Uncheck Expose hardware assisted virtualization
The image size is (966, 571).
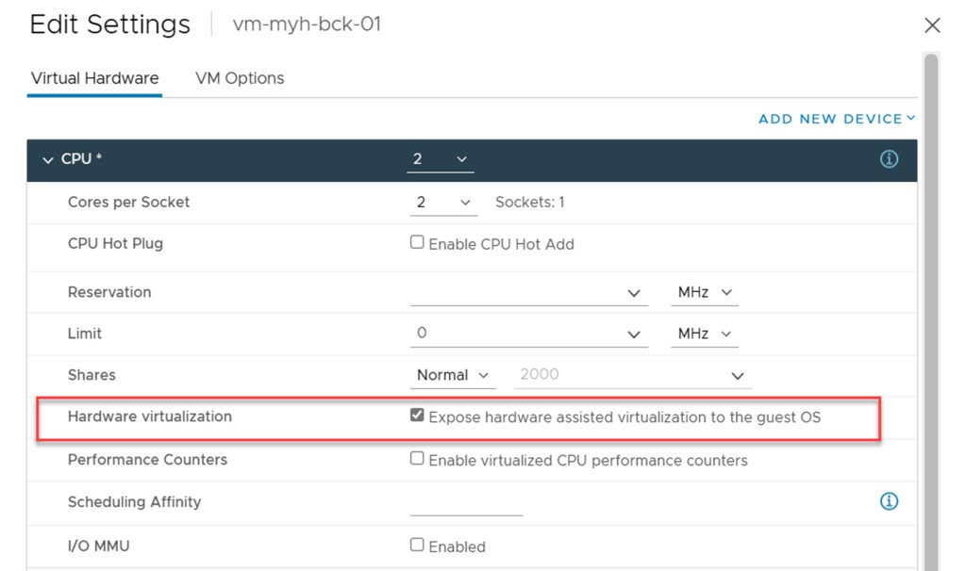coord(417,416)
